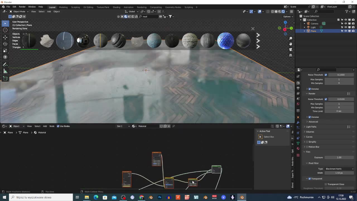Click the blue Z axis gizmo ball
This screenshot has height=201, width=357.
285,23
